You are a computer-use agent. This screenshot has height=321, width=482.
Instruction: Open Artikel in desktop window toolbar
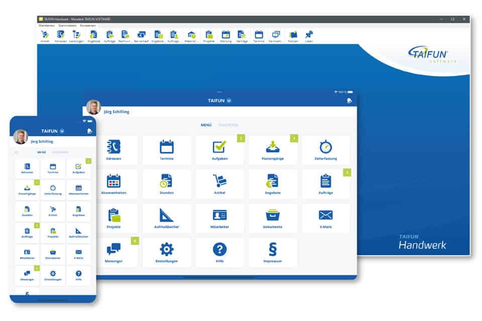coord(45,36)
